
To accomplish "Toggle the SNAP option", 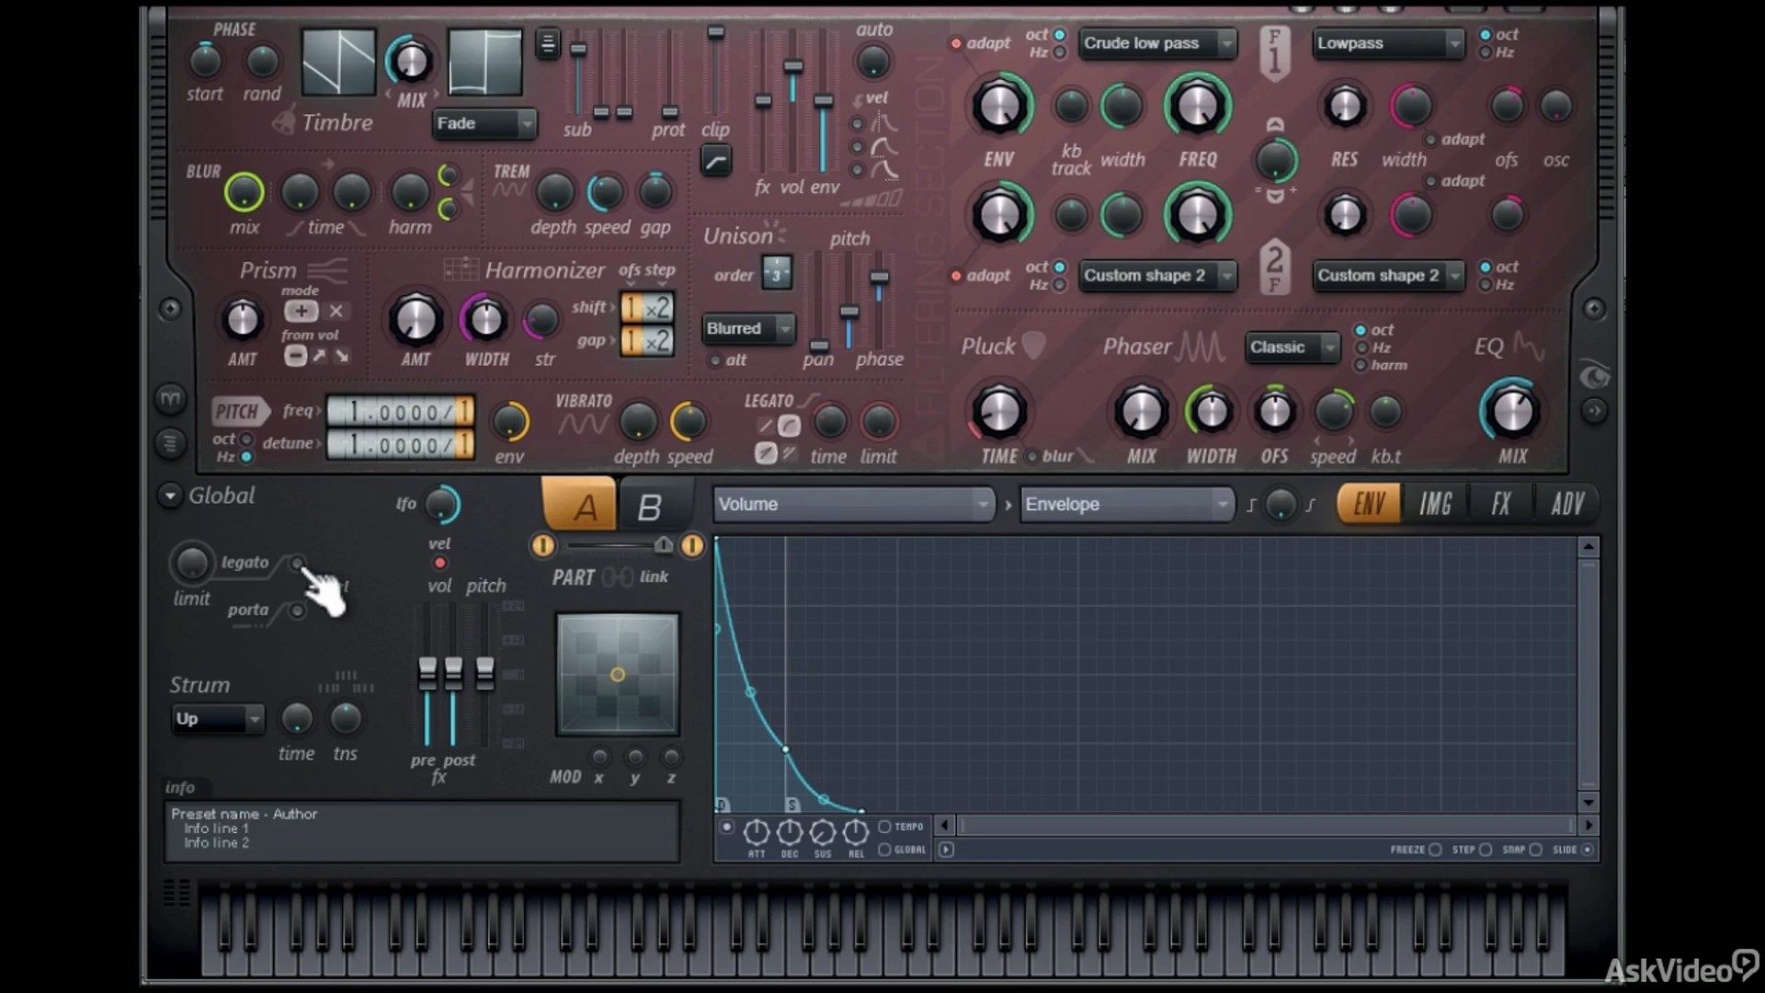I will coord(1535,850).
